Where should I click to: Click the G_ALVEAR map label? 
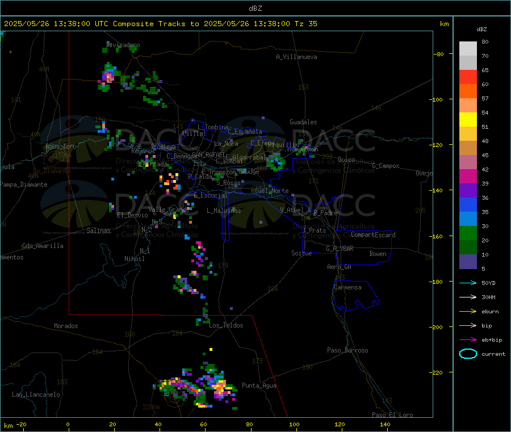(340, 249)
